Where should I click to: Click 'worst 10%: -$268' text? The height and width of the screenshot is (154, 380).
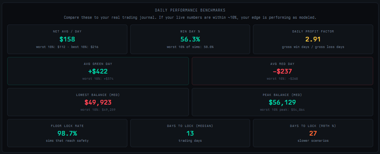coord(282,79)
